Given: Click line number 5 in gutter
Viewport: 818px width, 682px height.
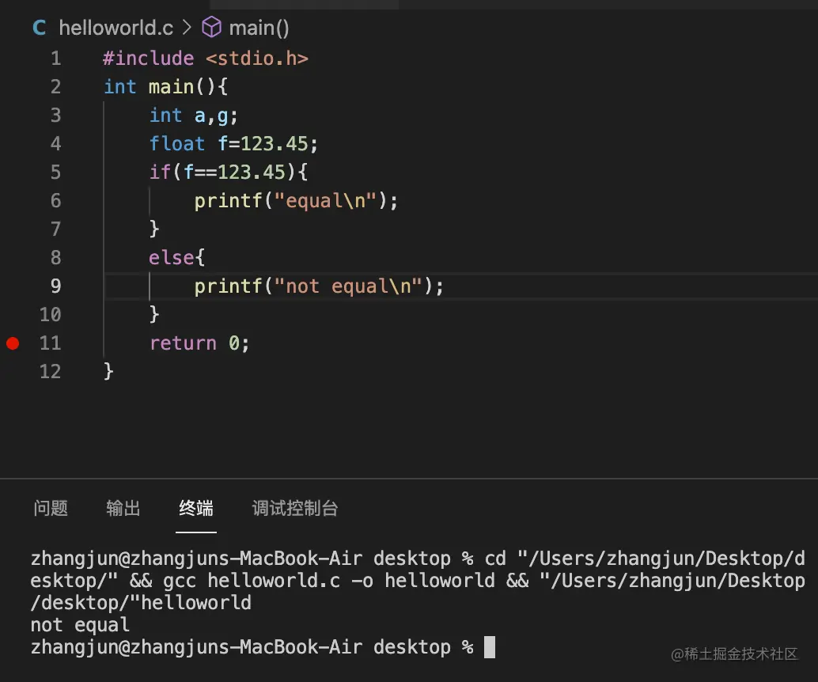Looking at the screenshot, I should 56,172.
